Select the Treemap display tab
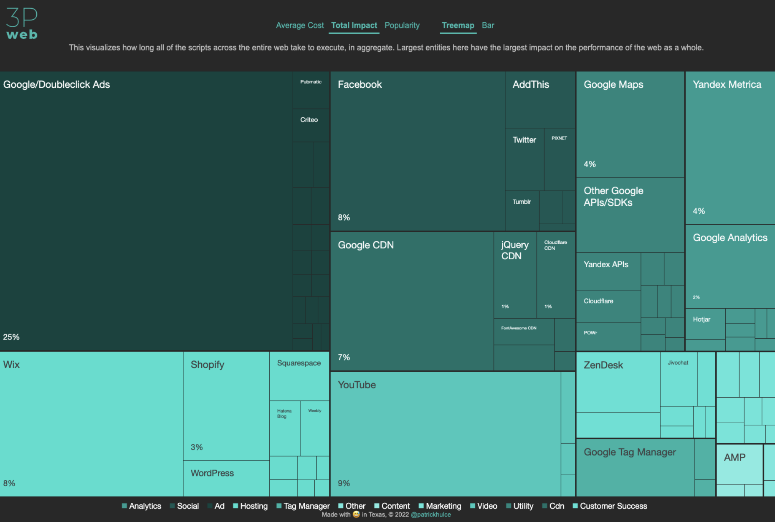Viewport: 775px width, 522px height. (458, 25)
